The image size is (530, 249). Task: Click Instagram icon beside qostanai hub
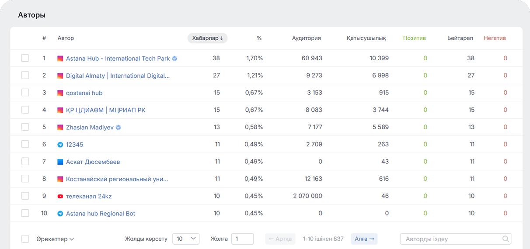pyautogui.click(x=60, y=93)
